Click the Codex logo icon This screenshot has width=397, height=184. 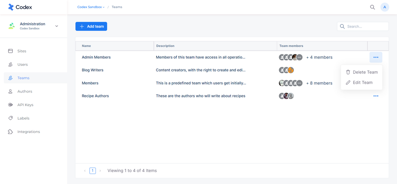point(11,7)
